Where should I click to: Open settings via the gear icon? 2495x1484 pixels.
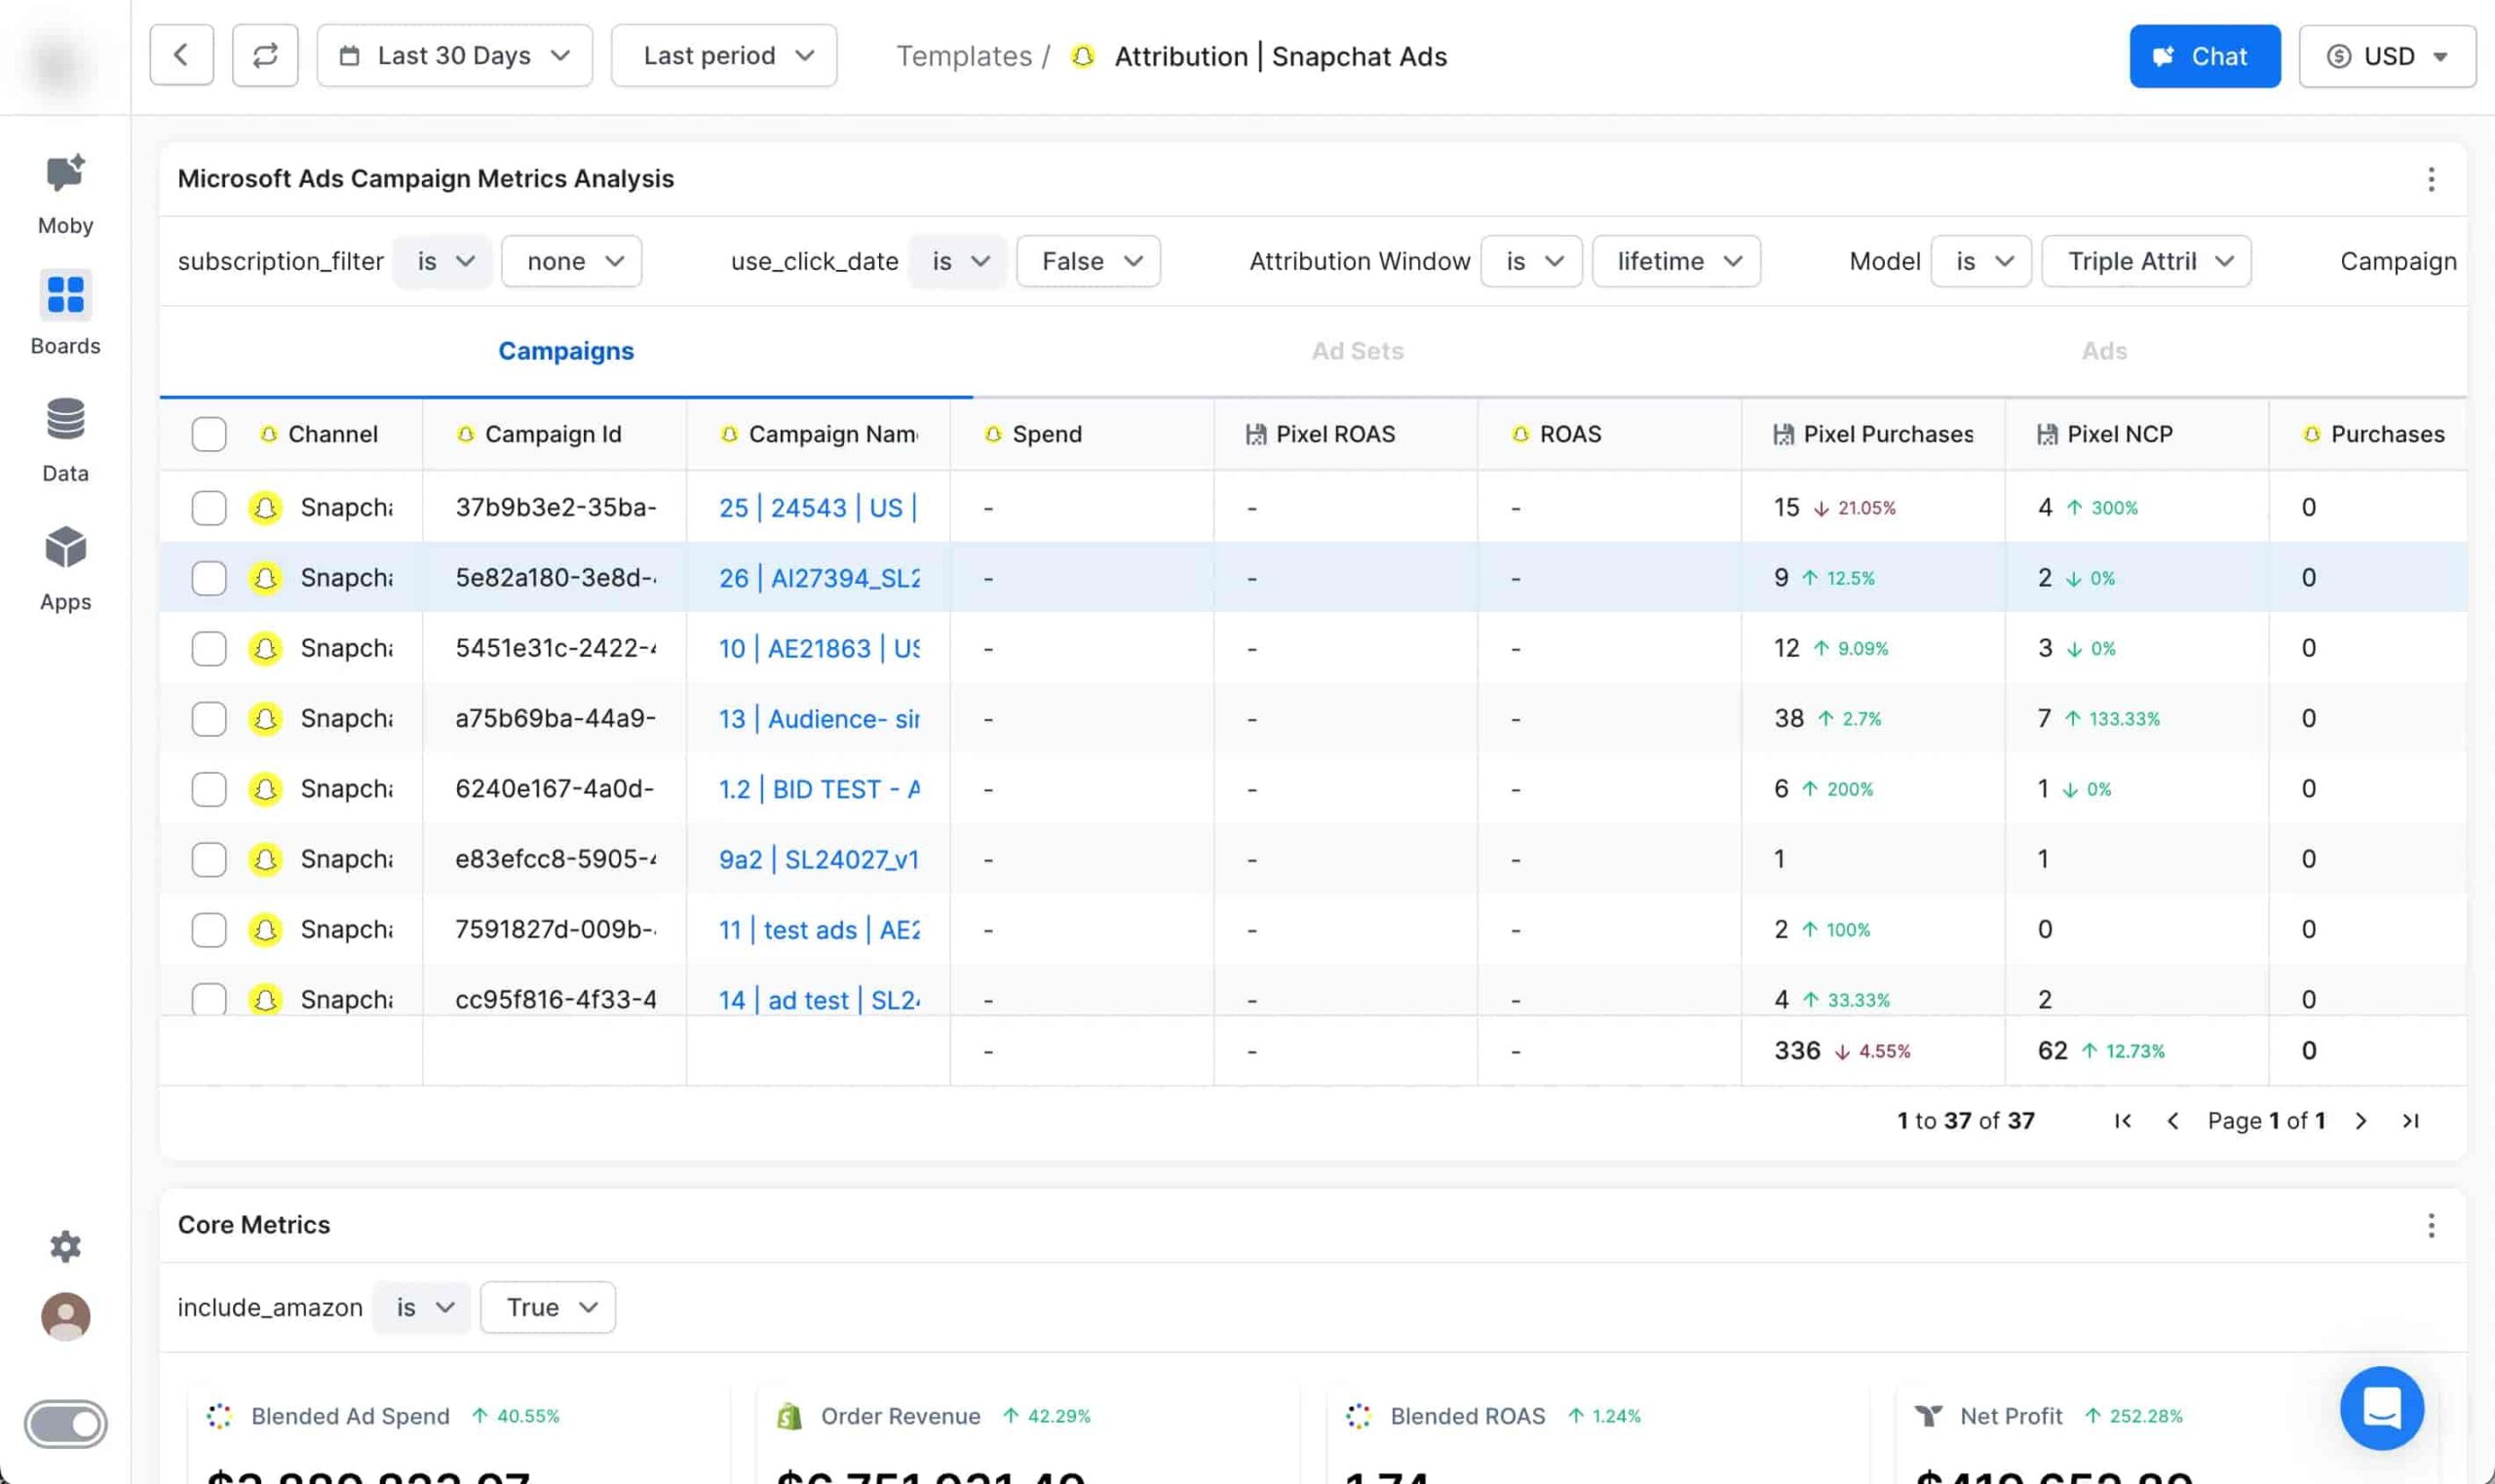coord(64,1246)
